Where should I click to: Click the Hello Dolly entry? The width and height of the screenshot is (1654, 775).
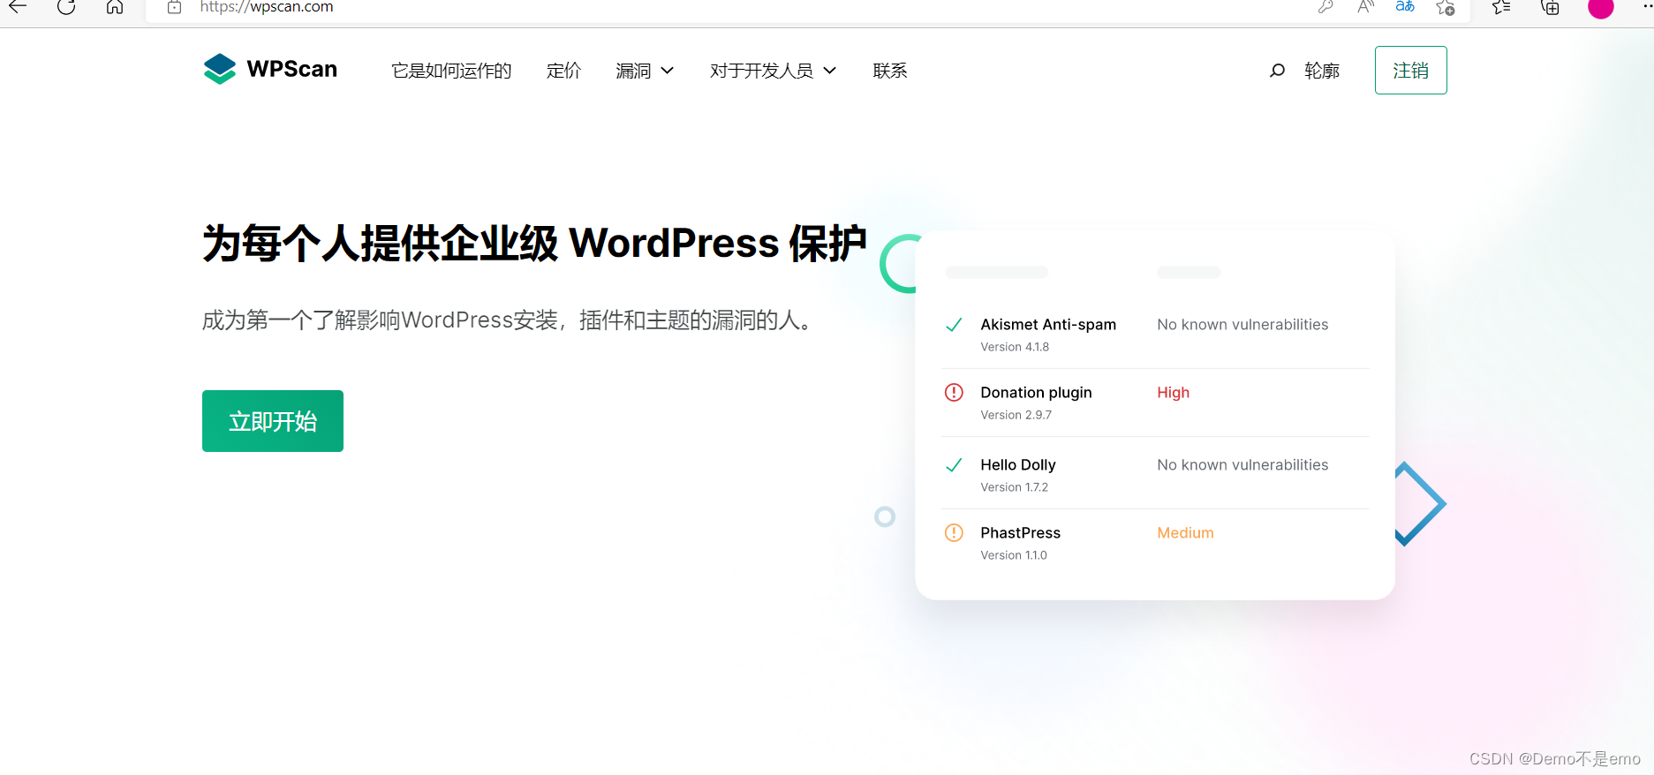tap(1018, 465)
